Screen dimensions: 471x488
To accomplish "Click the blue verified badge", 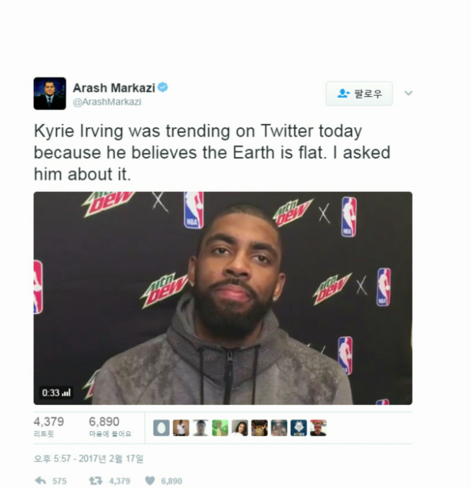I will [x=163, y=87].
